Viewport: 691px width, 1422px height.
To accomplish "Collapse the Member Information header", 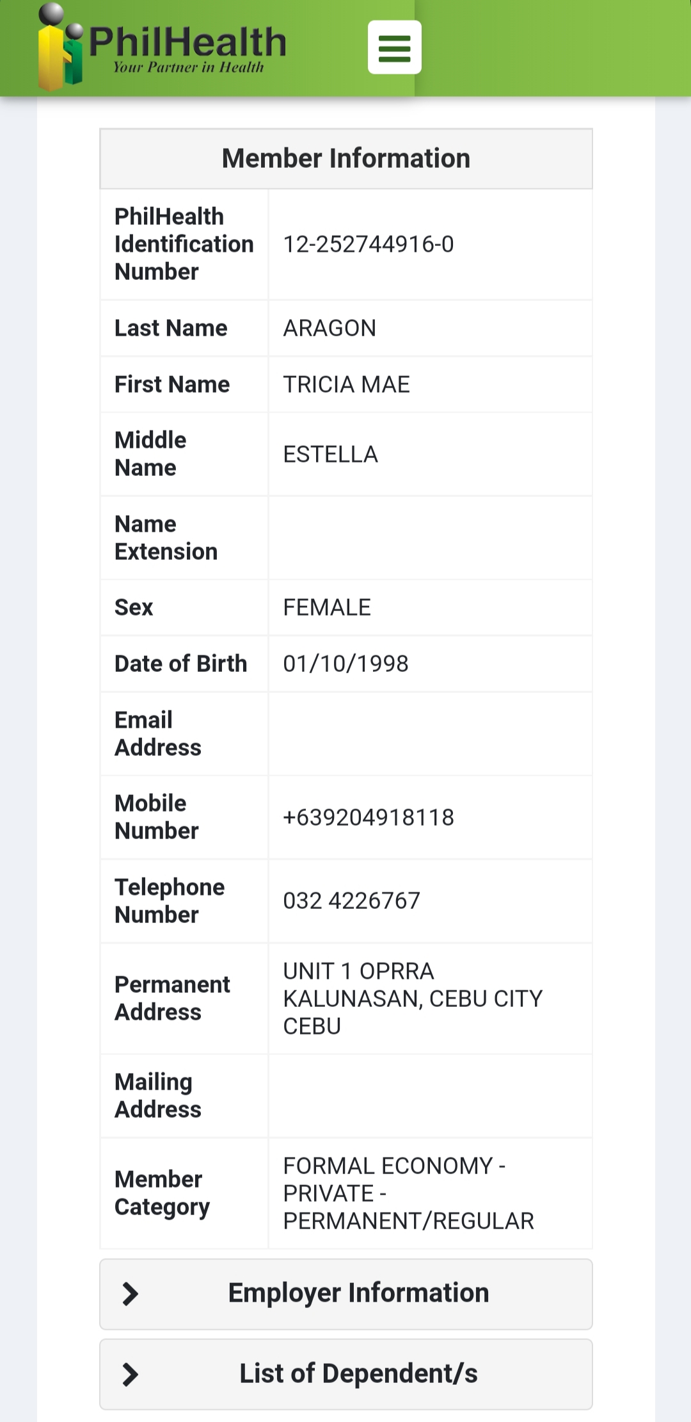I will coord(345,159).
